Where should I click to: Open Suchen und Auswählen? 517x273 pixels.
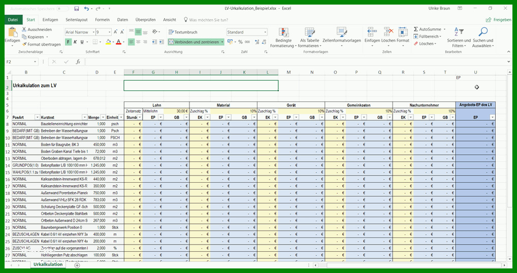[x=483, y=37]
